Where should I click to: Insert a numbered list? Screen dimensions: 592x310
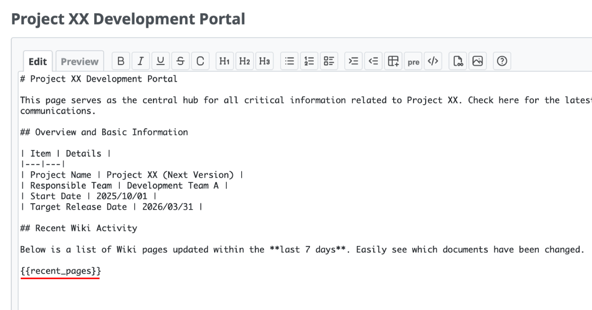[309, 61]
